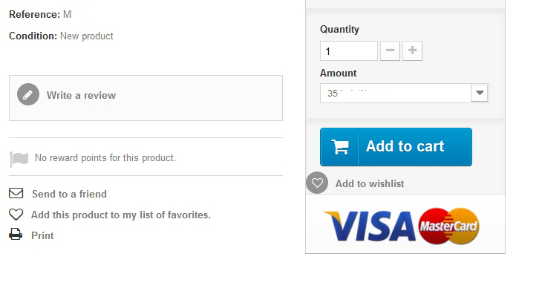Open the Write a review link
The image size is (542, 297).
pos(81,95)
